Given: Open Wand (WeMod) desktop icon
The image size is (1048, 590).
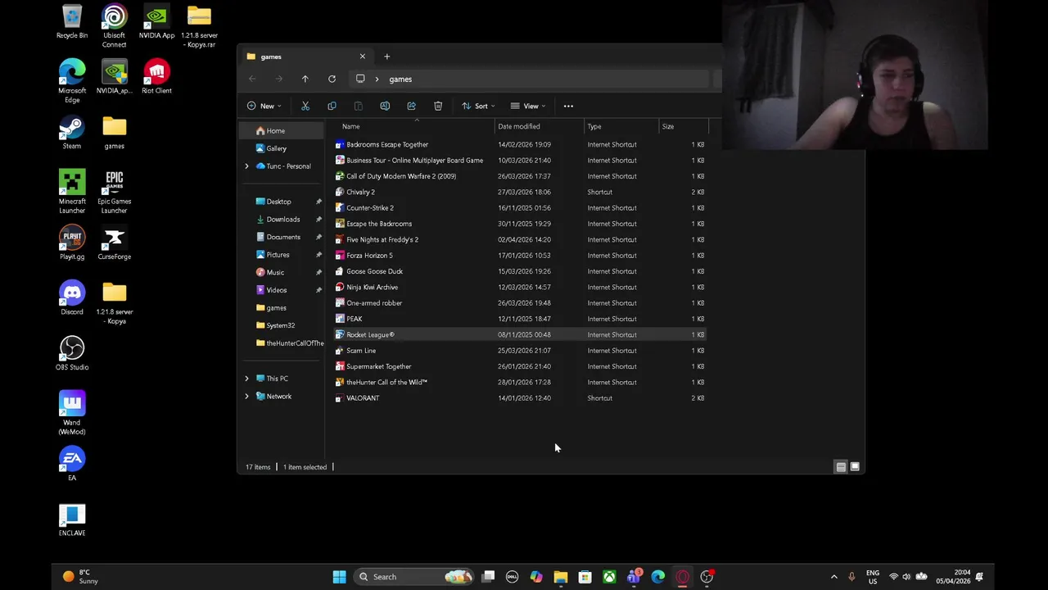Looking at the screenshot, I should [x=71, y=413].
